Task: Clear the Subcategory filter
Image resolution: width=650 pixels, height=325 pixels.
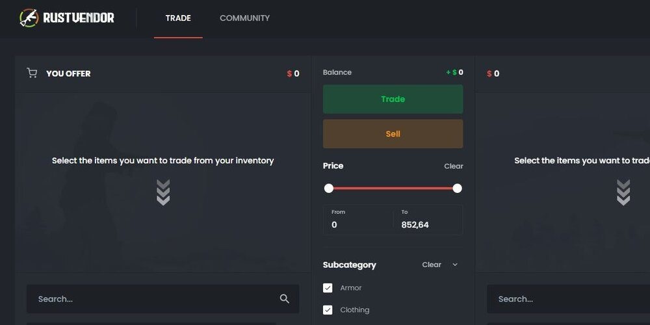Action: pyautogui.click(x=432, y=265)
